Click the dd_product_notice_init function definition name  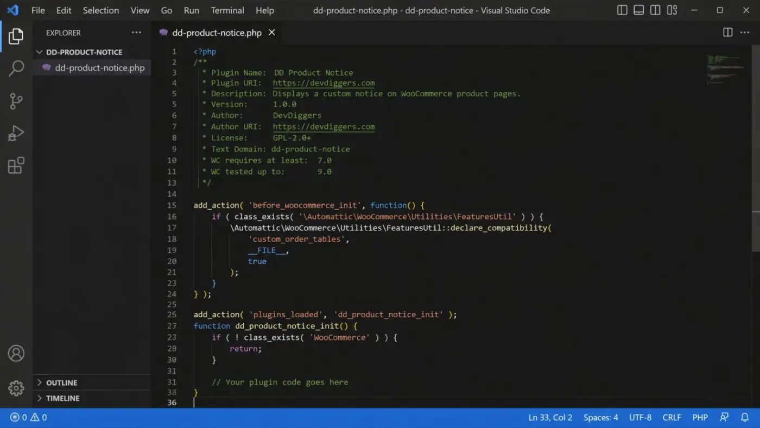click(x=288, y=326)
